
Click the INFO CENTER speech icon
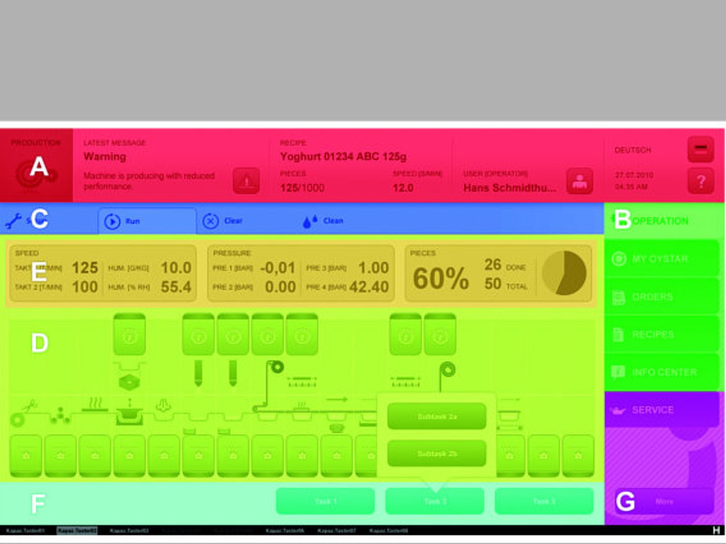pos(618,372)
